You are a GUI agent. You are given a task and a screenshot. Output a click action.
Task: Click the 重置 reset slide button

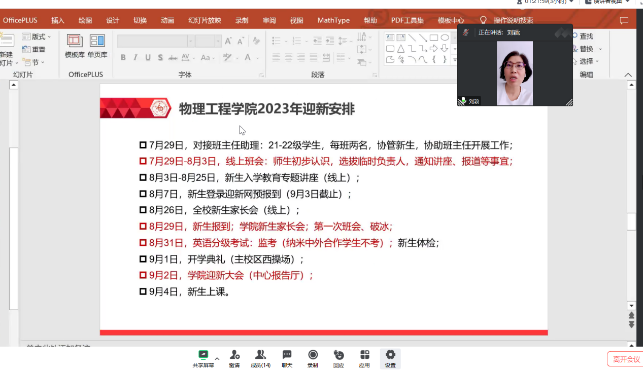point(34,50)
